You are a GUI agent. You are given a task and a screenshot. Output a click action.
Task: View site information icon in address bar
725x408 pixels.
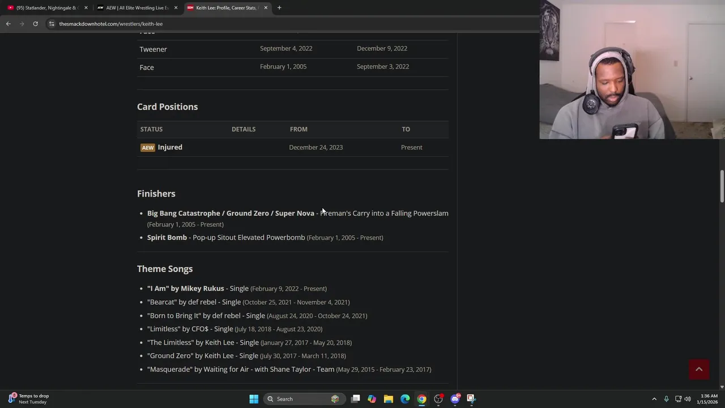[x=52, y=24]
